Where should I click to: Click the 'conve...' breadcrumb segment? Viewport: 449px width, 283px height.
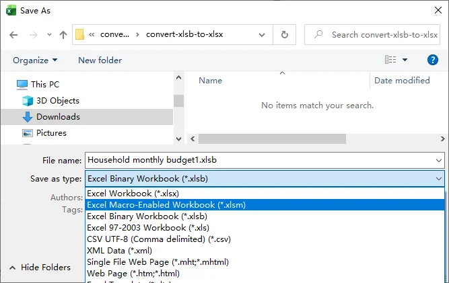click(114, 34)
